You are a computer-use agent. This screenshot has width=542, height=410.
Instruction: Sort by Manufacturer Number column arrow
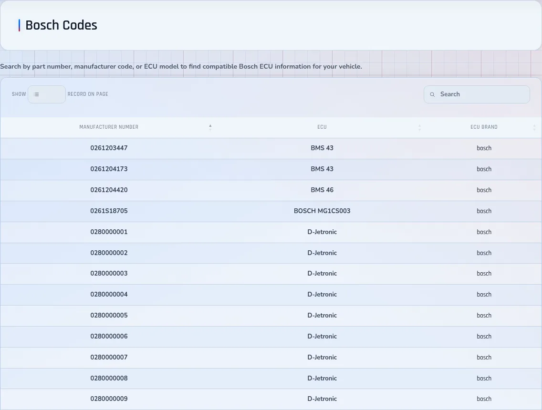(210, 127)
